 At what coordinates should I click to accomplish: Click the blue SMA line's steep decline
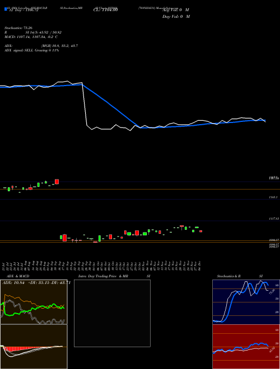tap(111, 106)
